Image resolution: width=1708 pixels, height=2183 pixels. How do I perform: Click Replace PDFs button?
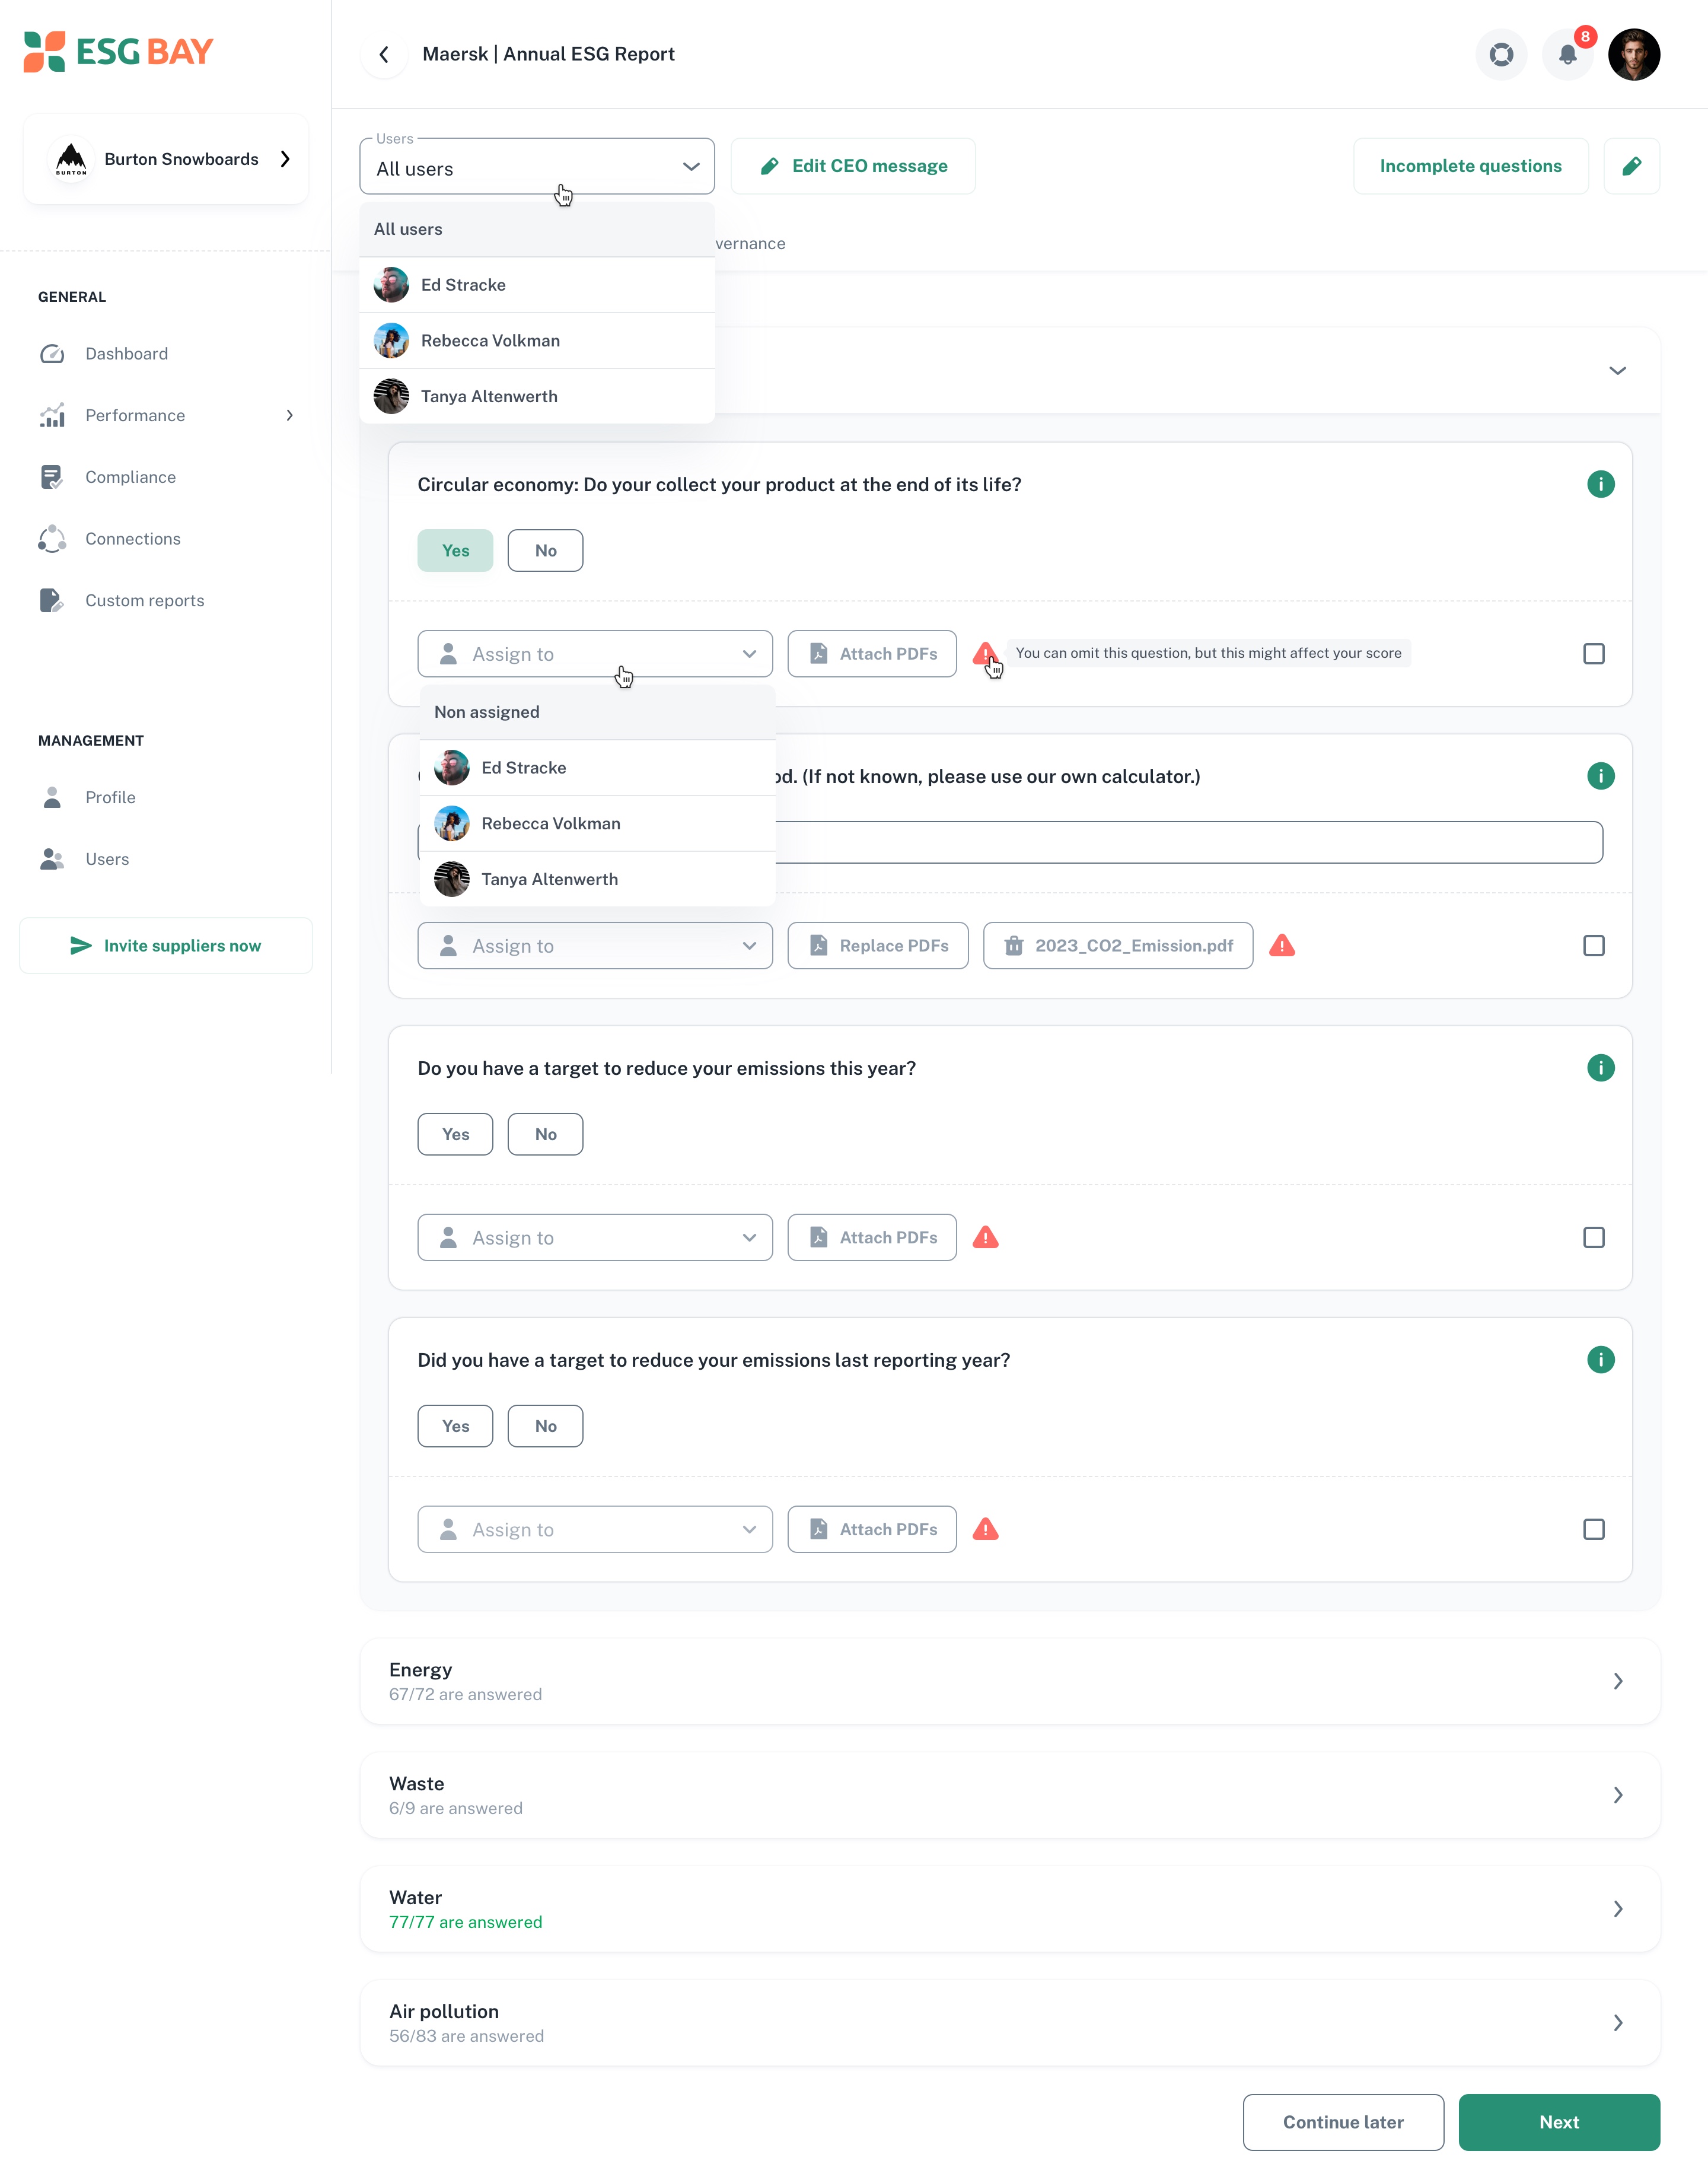878,946
